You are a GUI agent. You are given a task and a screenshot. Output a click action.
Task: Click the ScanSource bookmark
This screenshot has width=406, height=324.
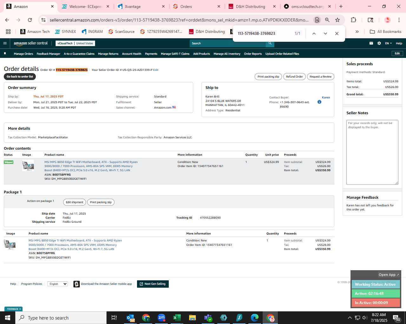coord(121,32)
